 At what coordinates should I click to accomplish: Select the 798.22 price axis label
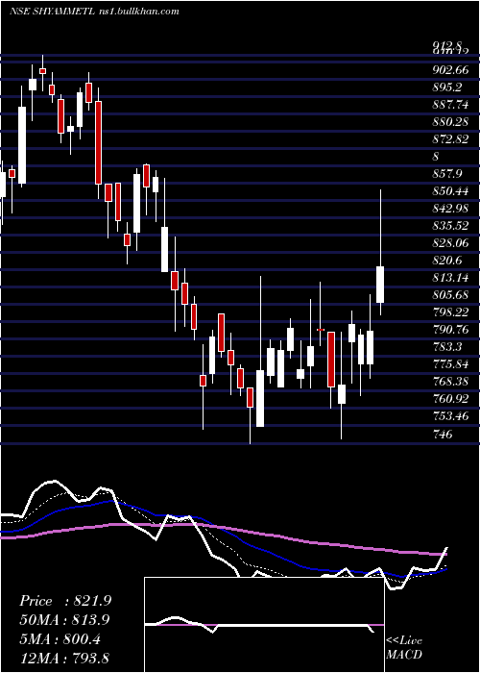coord(449,312)
